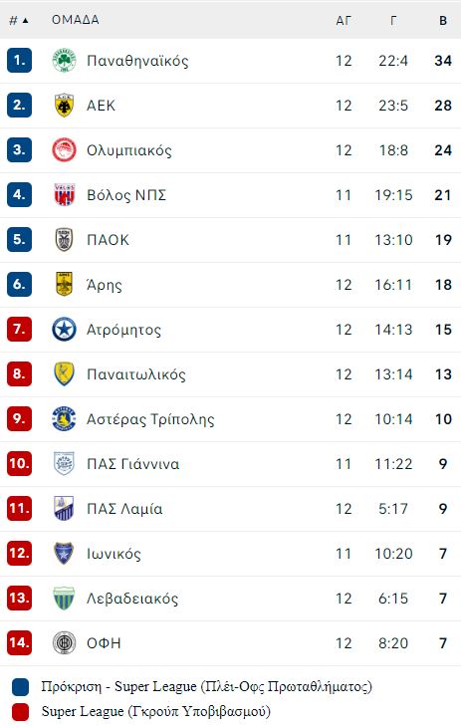The image size is (461, 728).
Task: Click the ΟΦΗ round emblem
Action: click(x=64, y=643)
